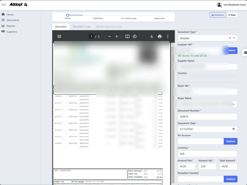Focus the Reception Number input field

tap(201, 179)
